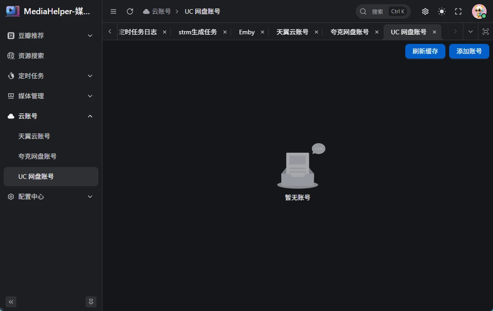Expand the 豆瓣推荐 menu group
Screen dimensions: 493x311
[51, 36]
